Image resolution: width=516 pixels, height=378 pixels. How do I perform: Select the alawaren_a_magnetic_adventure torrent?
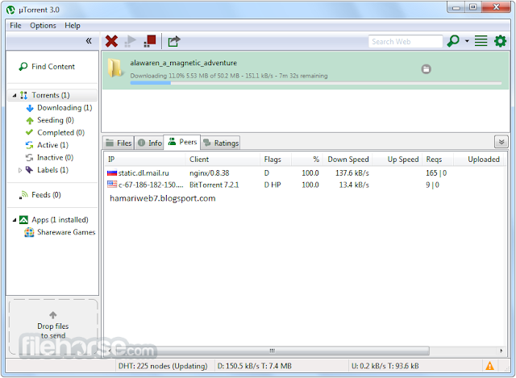click(x=306, y=70)
